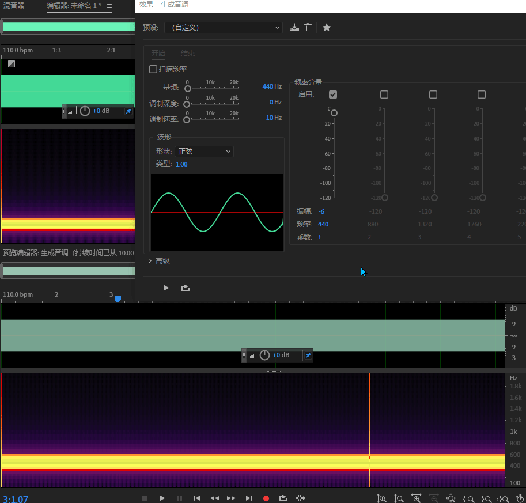Open the 形状 waveform shape dropdown
The image size is (526, 503).
[204, 152]
